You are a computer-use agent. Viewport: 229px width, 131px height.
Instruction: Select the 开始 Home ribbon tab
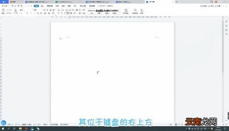pos(36,6)
